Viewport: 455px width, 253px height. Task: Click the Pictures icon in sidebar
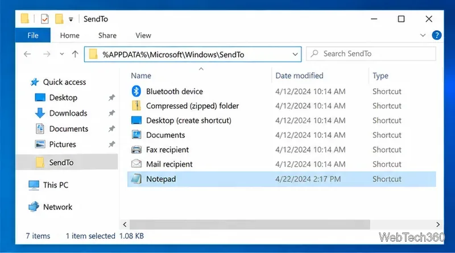[40, 144]
